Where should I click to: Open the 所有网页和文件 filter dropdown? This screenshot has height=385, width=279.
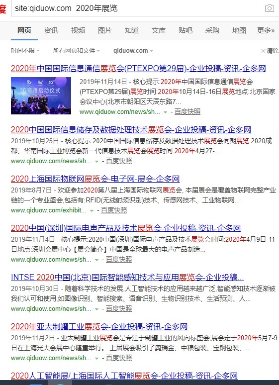click(77, 51)
